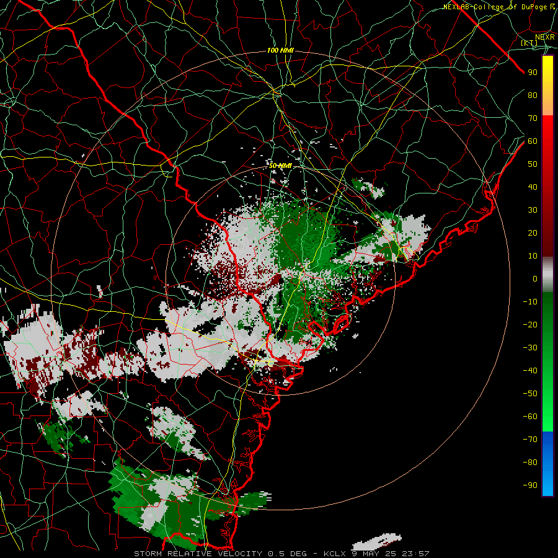The image size is (558, 558).
Task: Click the -70 value on the velocity scale
Action: 530,439
